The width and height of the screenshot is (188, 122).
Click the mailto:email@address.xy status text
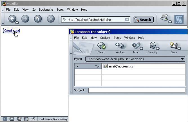click(x=53, y=119)
